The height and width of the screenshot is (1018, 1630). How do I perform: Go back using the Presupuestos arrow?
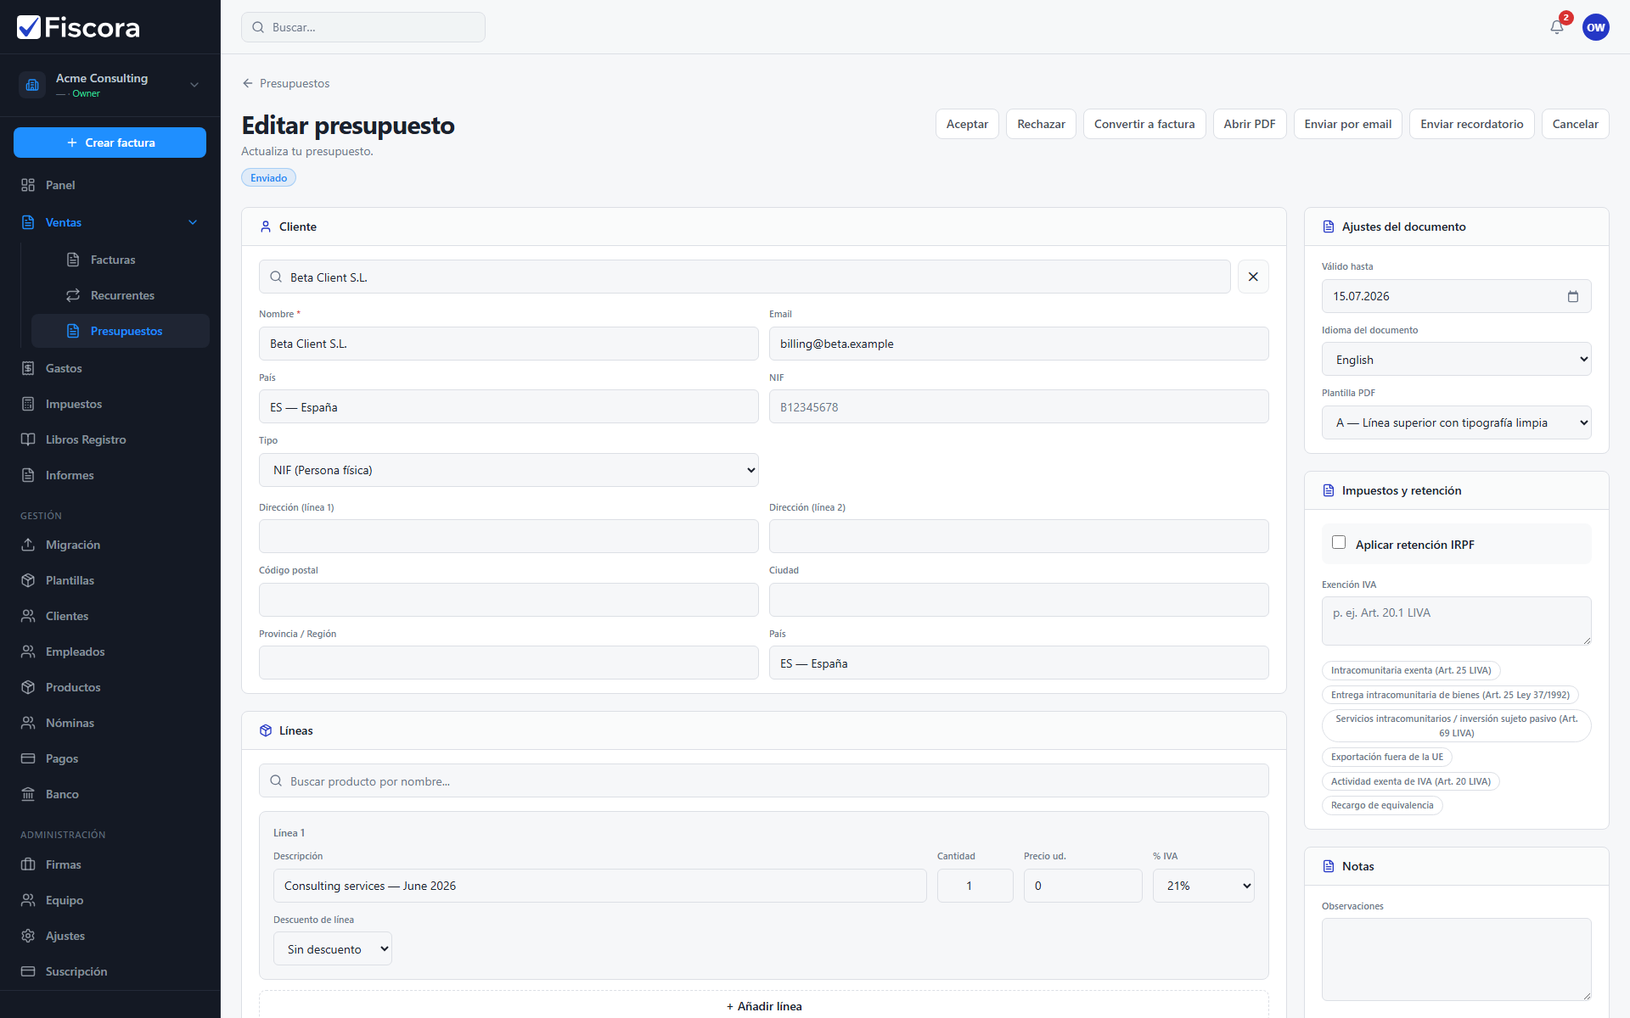[x=286, y=83]
